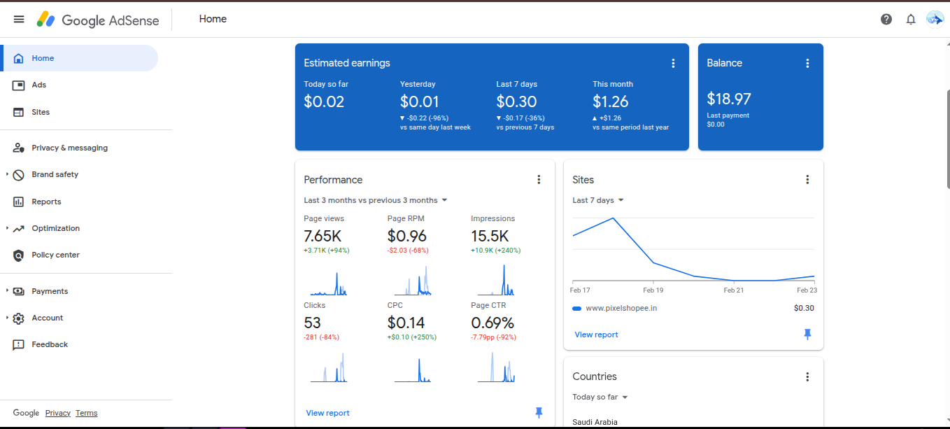Pin the Performance card

pos(539,413)
